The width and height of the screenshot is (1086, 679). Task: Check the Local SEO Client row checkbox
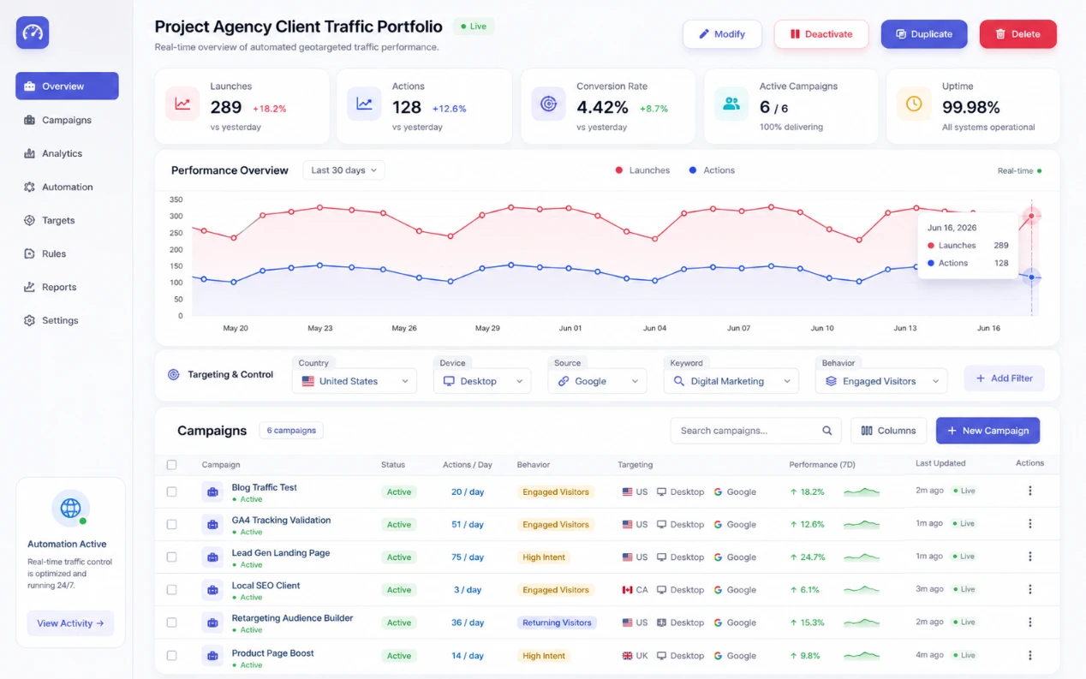coord(171,590)
